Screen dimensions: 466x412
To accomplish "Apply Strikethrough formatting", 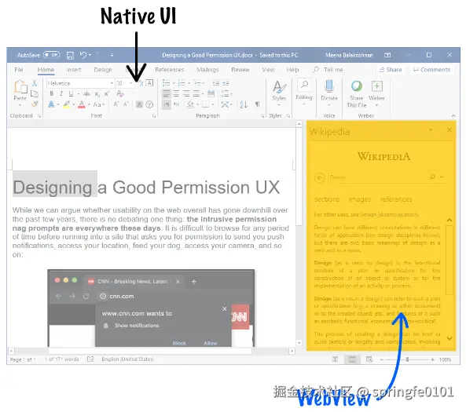I will point(86,94).
